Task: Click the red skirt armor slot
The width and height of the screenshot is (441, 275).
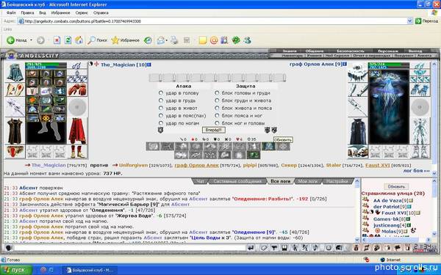Action: pyautogui.click(x=77, y=131)
